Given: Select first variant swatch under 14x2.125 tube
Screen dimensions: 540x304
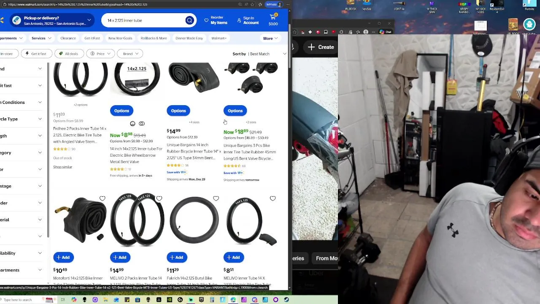Looking at the screenshot, I should 132,124.
